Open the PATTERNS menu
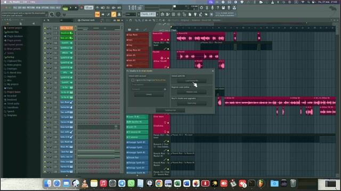 coord(31,7)
